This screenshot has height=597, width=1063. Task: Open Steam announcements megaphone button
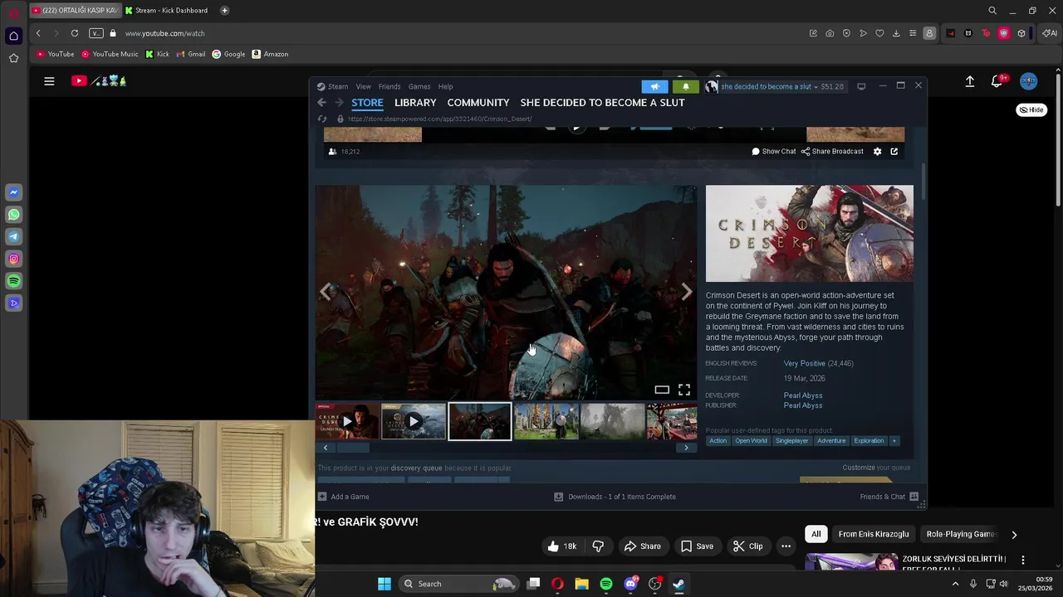[x=654, y=86]
